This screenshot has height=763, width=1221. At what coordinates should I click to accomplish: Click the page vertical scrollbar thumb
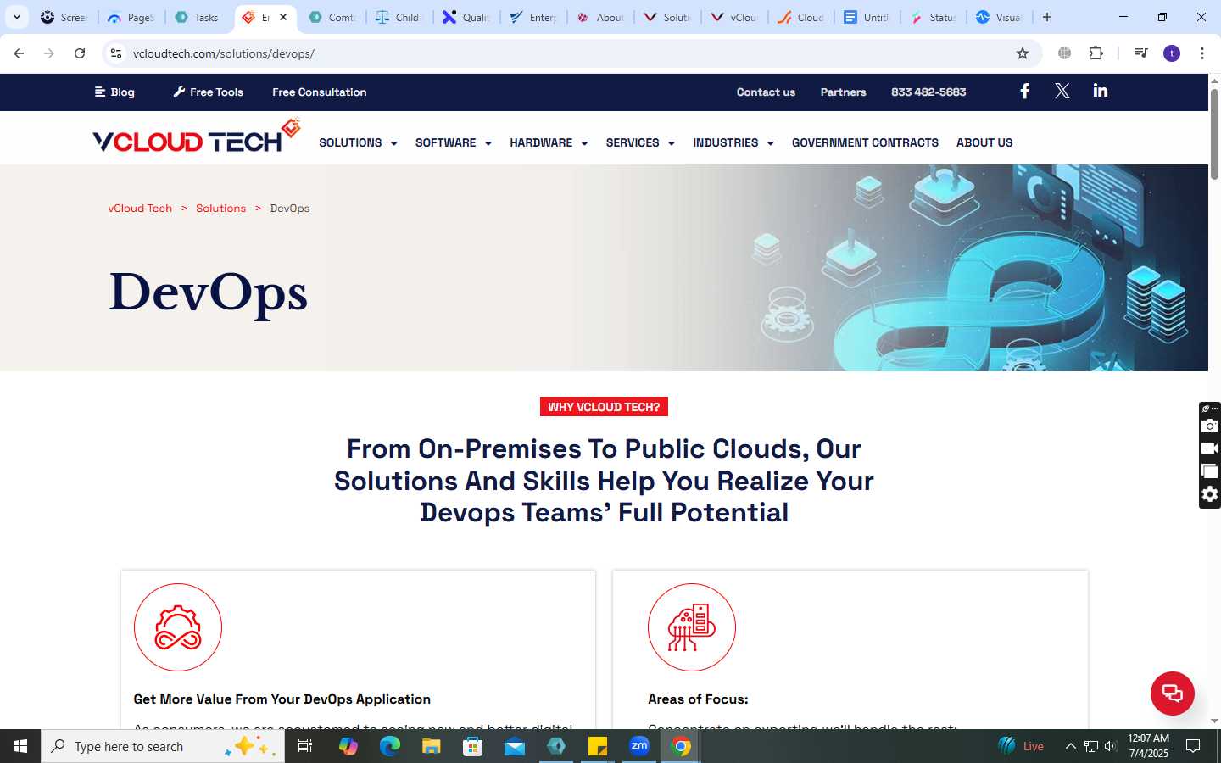pyautogui.click(x=1214, y=133)
